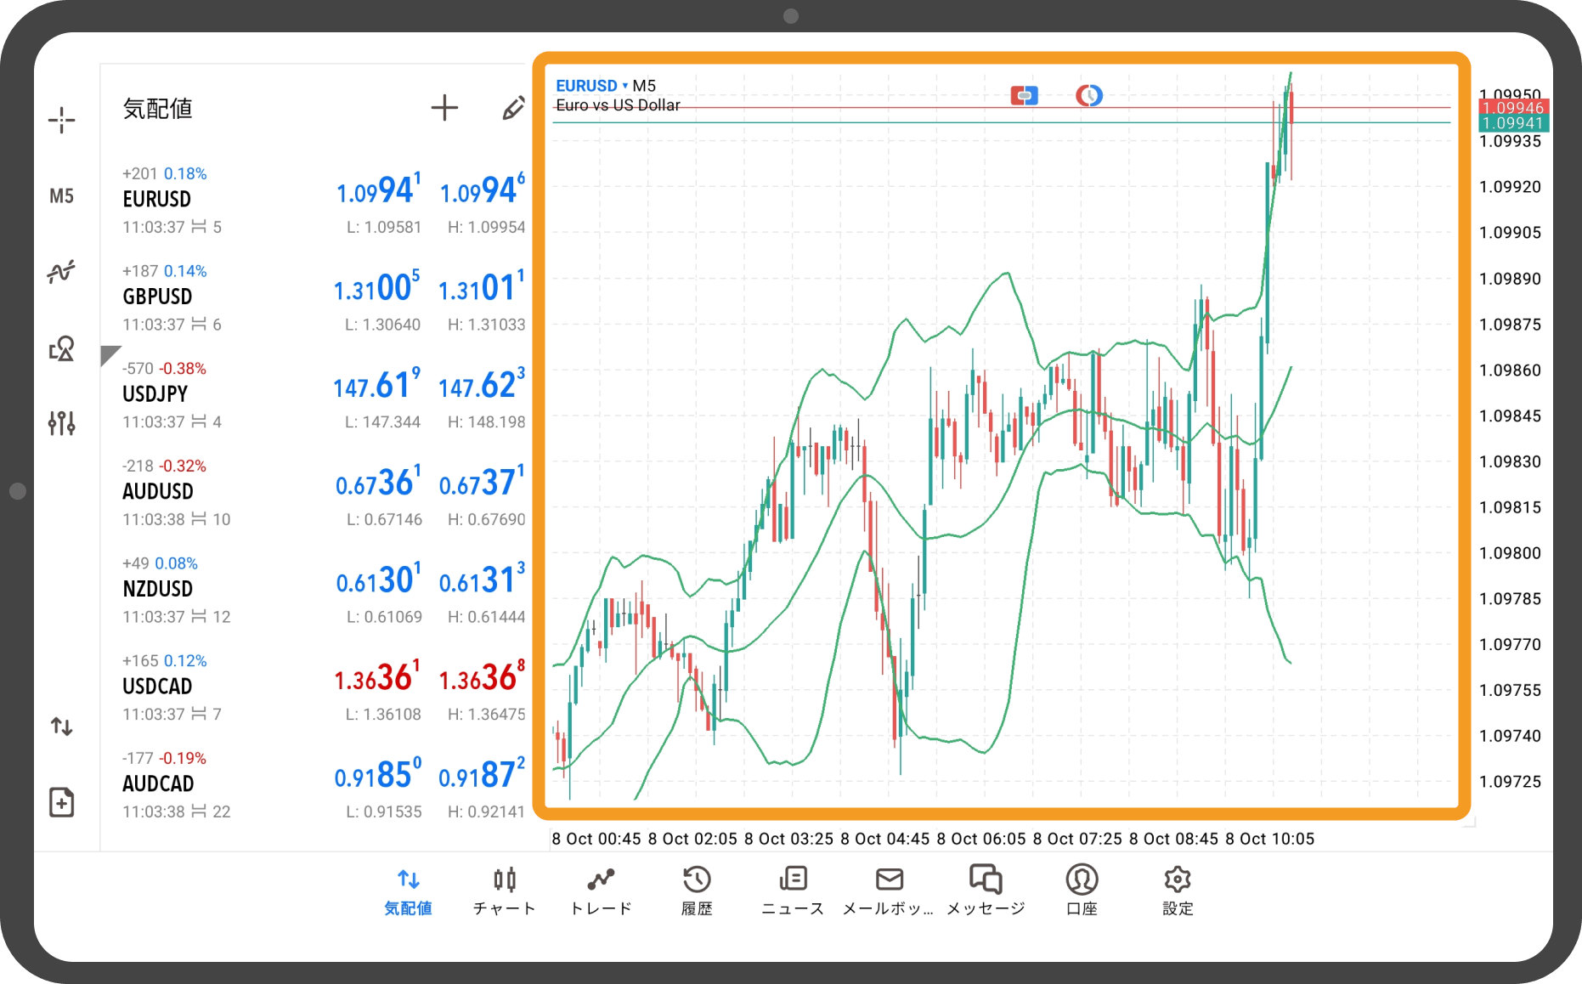Tap the red-blue trade panel icon on chart

click(x=1024, y=95)
